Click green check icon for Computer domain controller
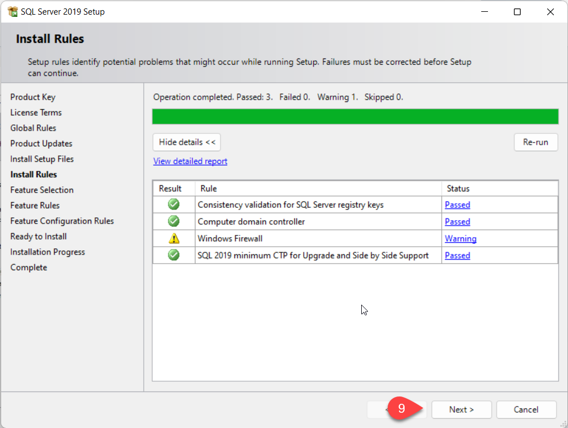Screen dimensions: 568x428 174,221
